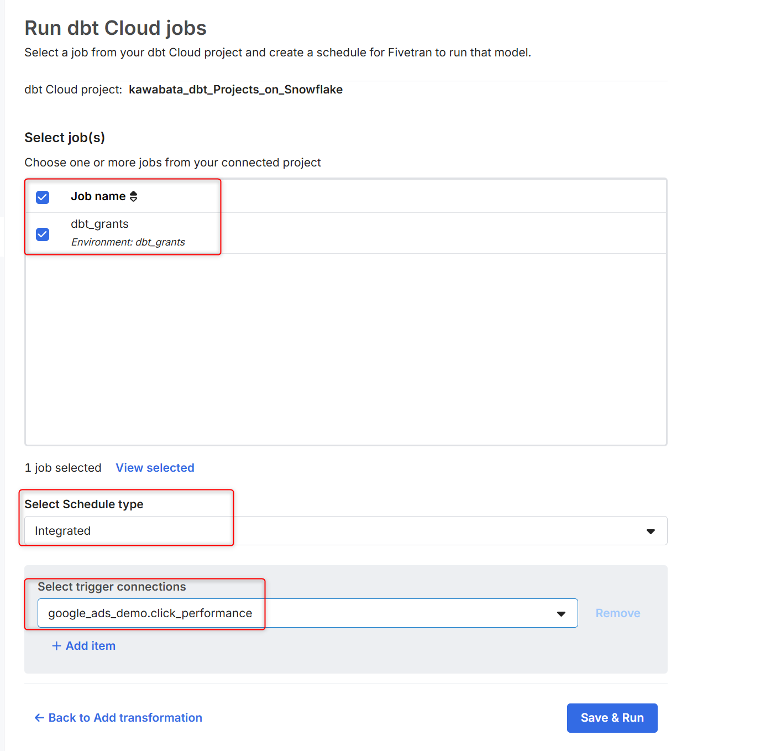Sort by the Job name column header

coord(98,196)
